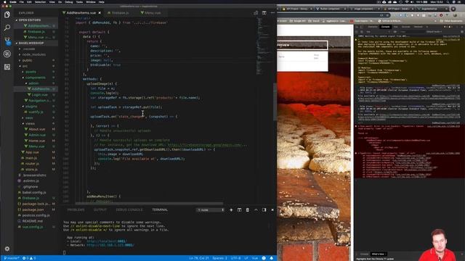Open router.js in the explorer

pyautogui.click(x=32, y=163)
